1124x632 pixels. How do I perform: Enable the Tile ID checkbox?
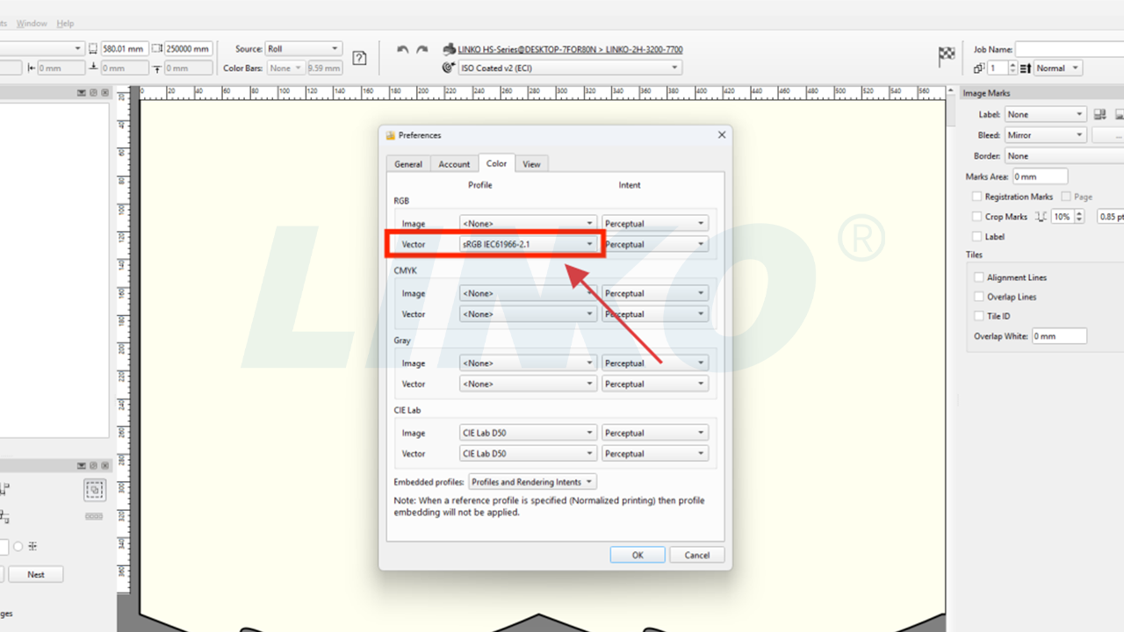[979, 316]
